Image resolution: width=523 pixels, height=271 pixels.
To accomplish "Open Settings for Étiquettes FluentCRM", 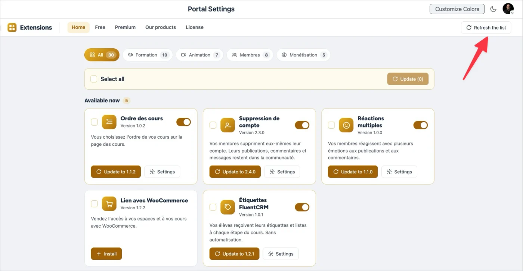I will [x=281, y=254].
